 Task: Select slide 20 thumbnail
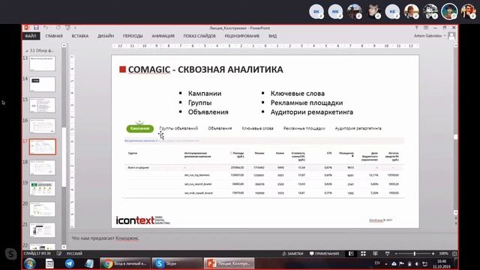(x=42, y=209)
